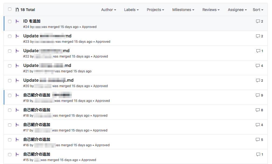Screen dimensions: 272x164
Task: Click the pull request icon beside 18 Total
Action: pos(17,10)
